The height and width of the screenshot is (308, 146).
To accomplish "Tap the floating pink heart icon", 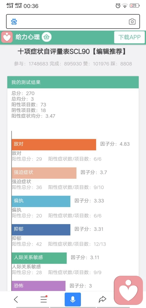I will point(128,290).
